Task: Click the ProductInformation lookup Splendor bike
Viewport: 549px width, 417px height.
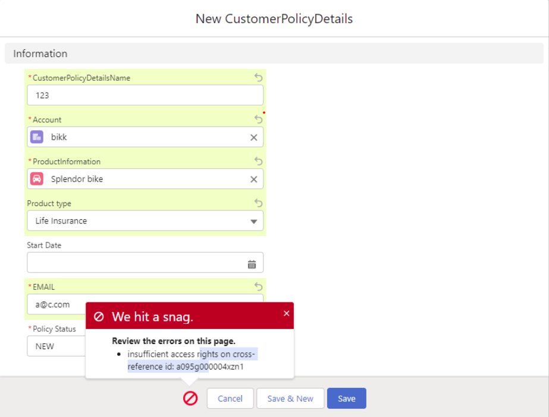Action: pos(145,179)
